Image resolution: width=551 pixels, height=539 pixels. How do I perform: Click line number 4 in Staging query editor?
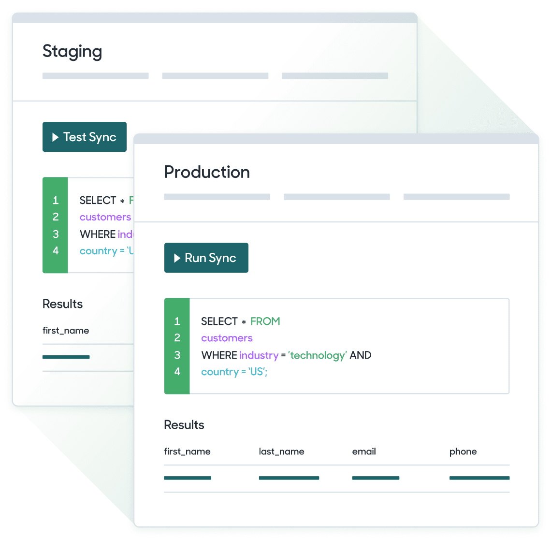coord(56,251)
